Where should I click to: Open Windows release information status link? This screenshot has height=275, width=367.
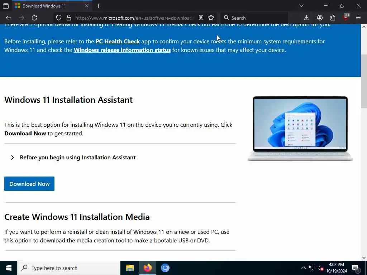pyautogui.click(x=122, y=50)
